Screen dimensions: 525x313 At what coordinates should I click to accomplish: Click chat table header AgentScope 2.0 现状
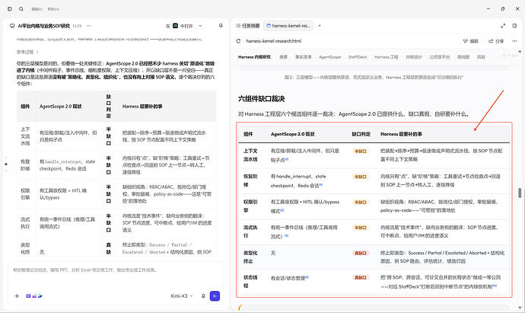tap(61, 106)
